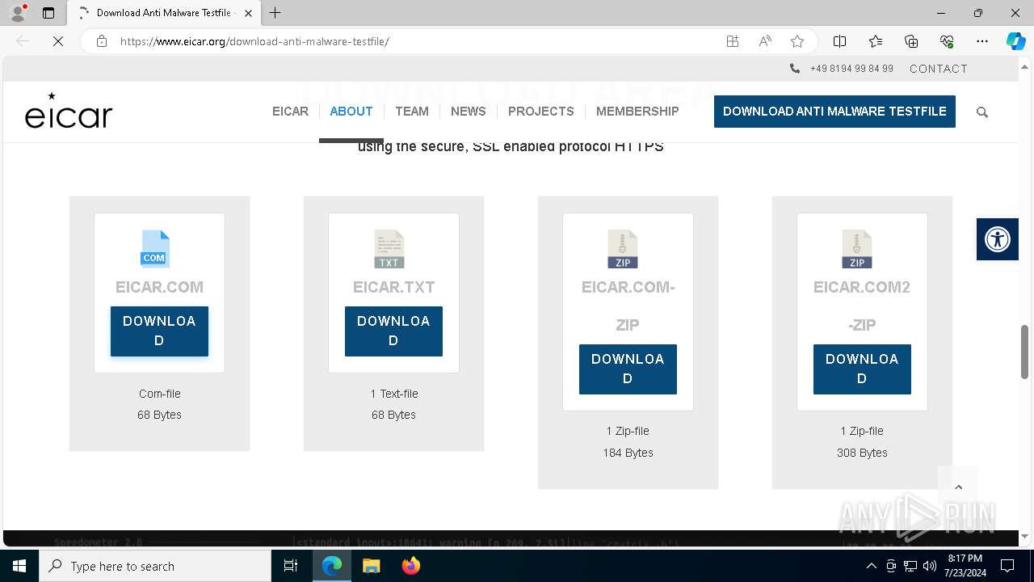Image resolution: width=1034 pixels, height=582 pixels.
Task: Download the EICAR.COM2-ZIP file
Action: pyautogui.click(x=862, y=369)
